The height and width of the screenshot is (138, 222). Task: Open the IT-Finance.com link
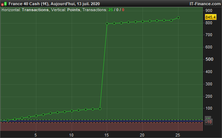pos(205,4)
